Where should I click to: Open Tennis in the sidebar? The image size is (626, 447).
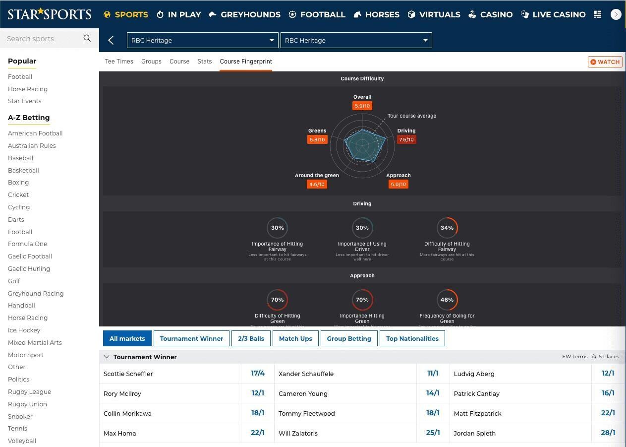(x=17, y=429)
